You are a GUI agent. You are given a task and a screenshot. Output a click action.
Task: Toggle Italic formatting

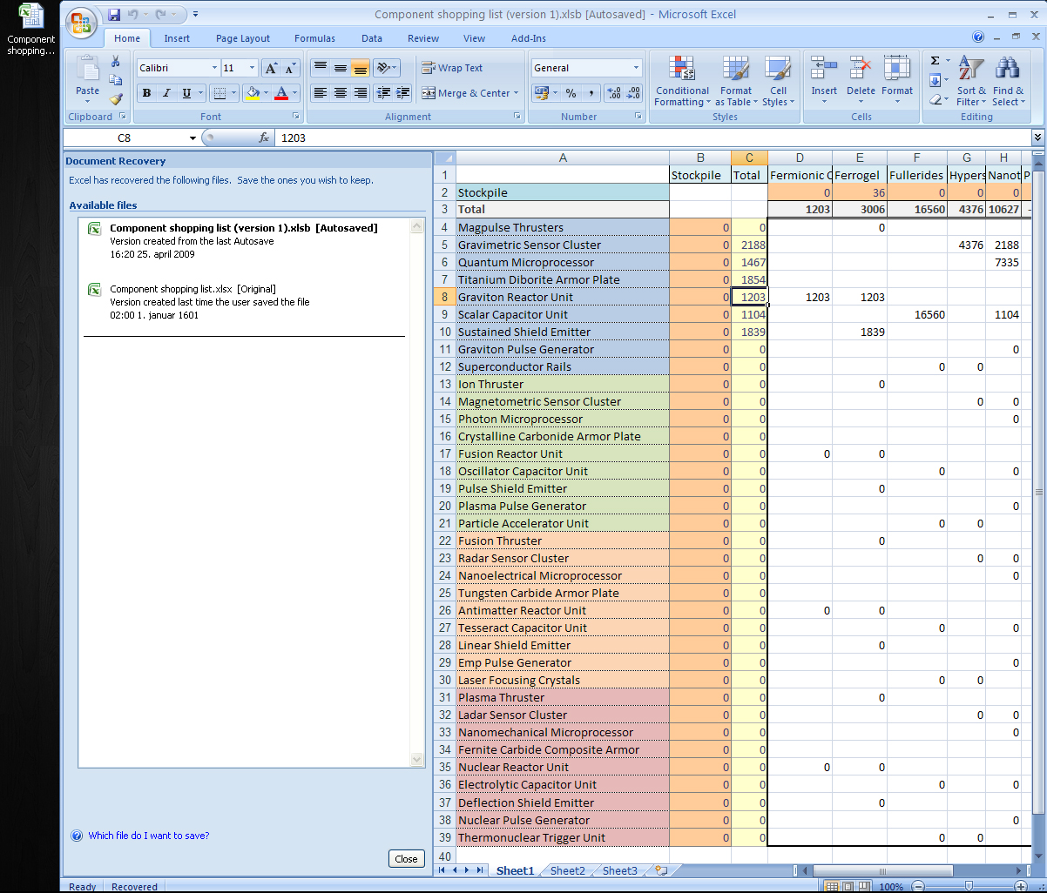pyautogui.click(x=166, y=93)
